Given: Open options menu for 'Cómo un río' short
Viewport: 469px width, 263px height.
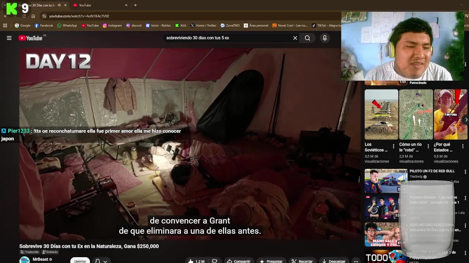Looking at the screenshot, I should coord(428,146).
